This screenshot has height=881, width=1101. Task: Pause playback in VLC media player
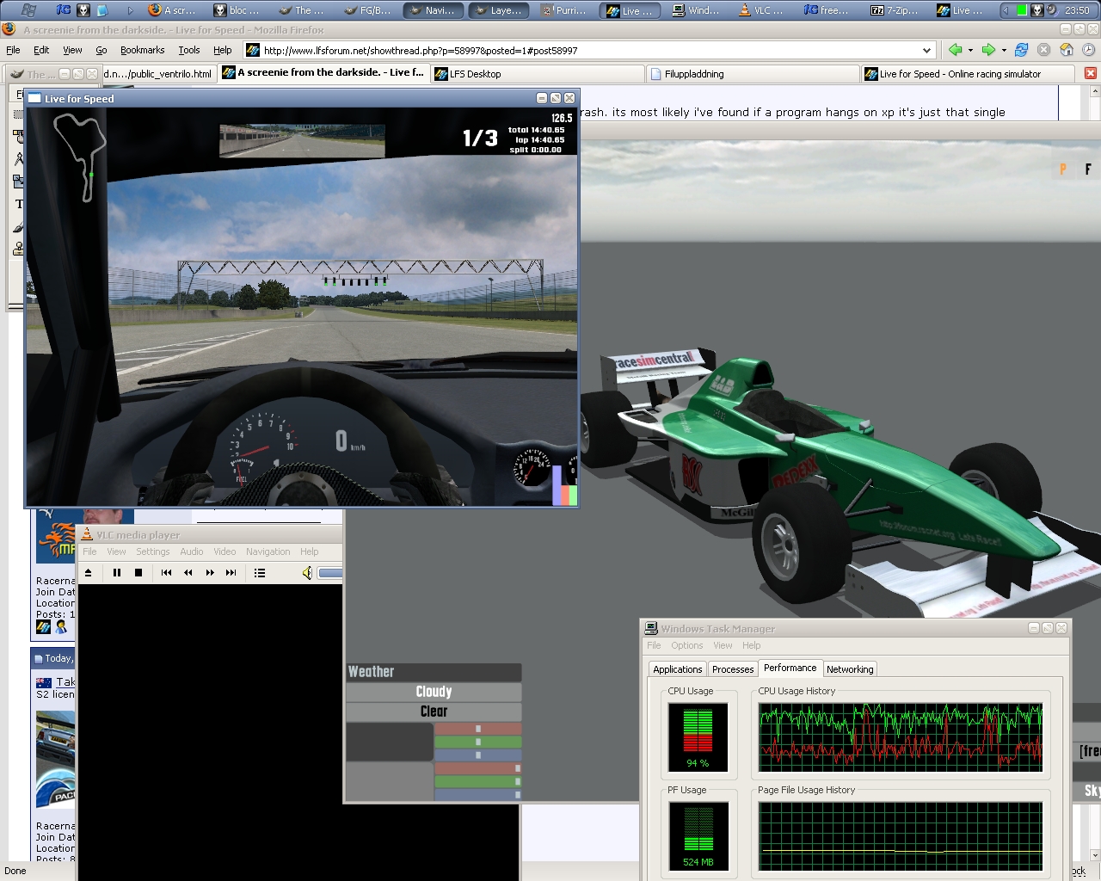tap(117, 573)
